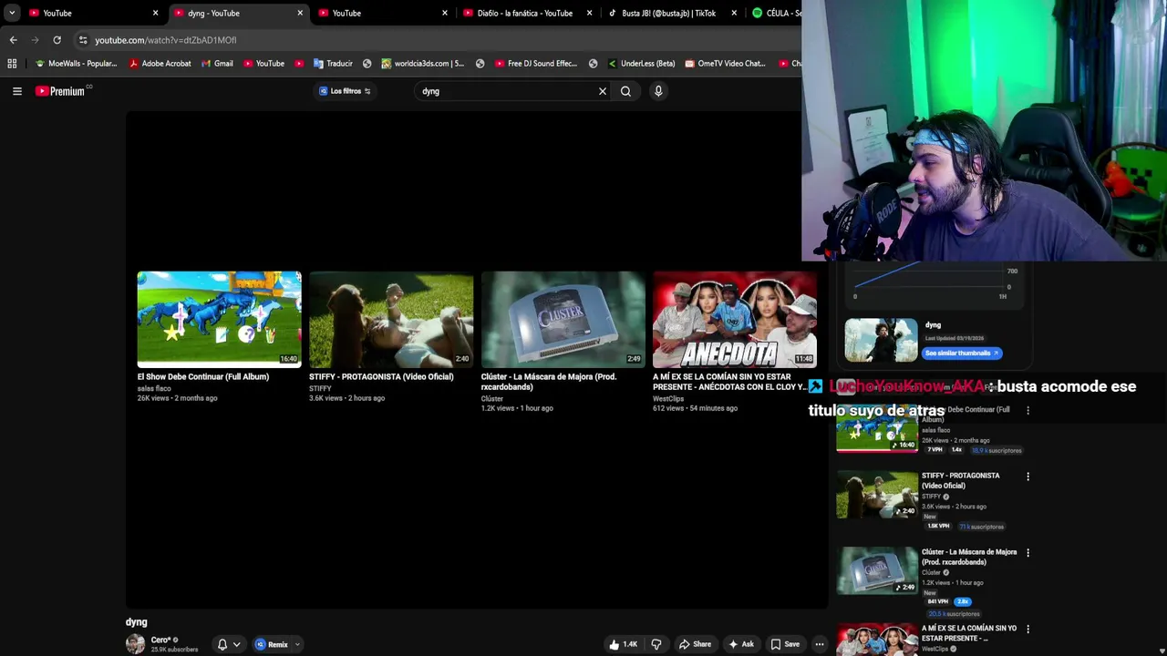The image size is (1167, 656).
Task: Open the Cero channel name link
Action: tap(160, 640)
